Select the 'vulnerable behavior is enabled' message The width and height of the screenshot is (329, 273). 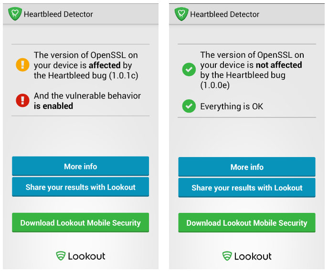coord(87,101)
